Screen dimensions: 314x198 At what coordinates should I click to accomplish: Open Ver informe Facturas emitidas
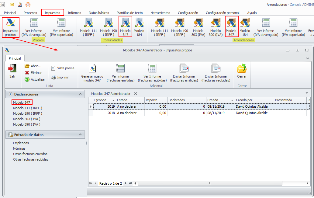120,73
